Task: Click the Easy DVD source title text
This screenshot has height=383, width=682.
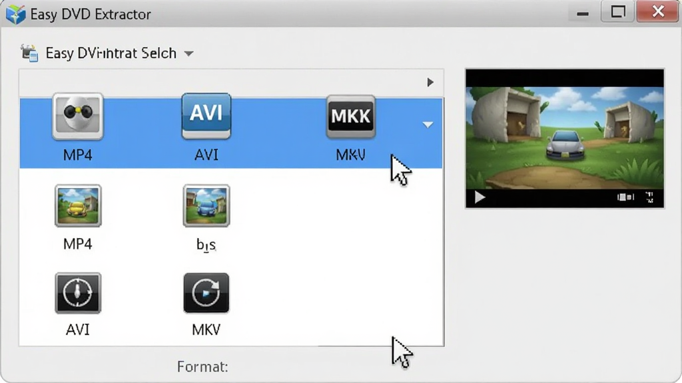Action: (111, 53)
